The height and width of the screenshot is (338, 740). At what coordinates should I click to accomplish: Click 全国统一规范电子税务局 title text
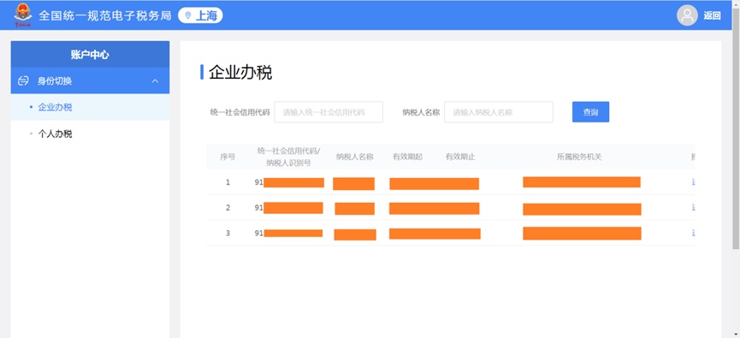point(104,15)
